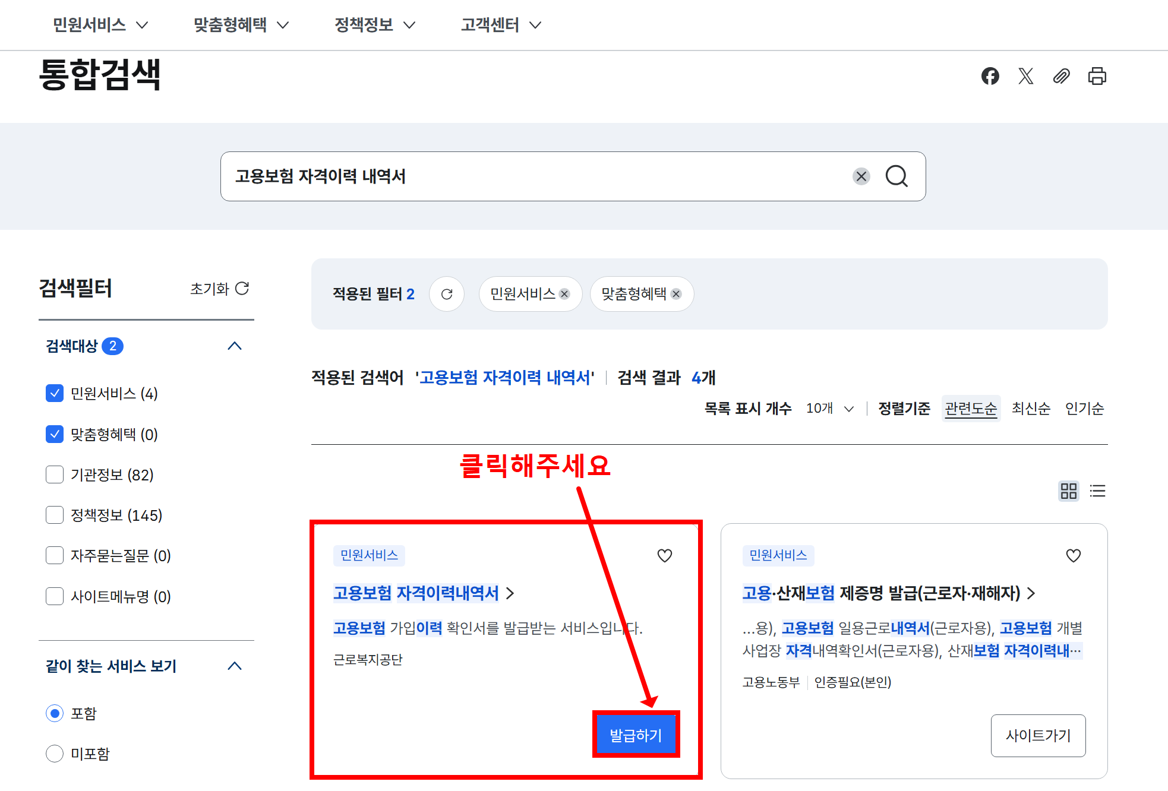Switch to list view icon

1097,491
